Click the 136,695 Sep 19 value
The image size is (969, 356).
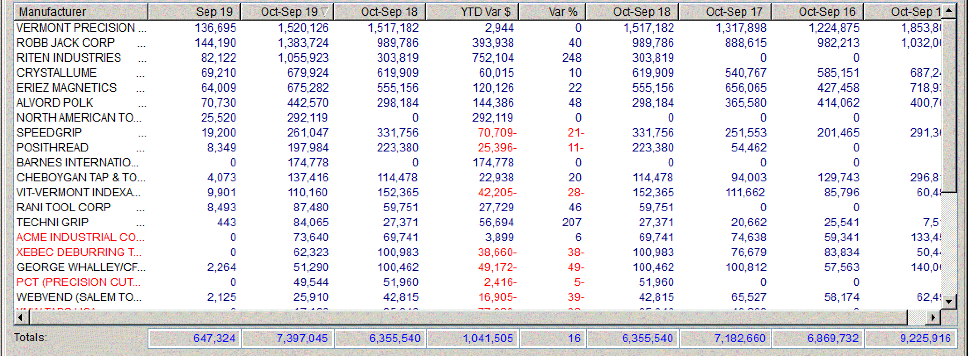(x=215, y=28)
